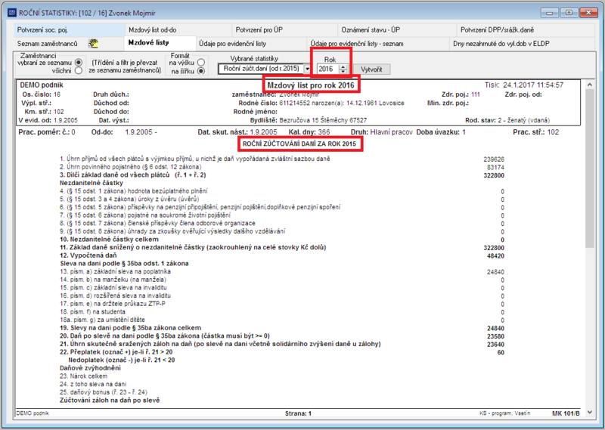Choose 'na šířku' format radio
Viewport: 605px width, 430px height.
point(200,71)
